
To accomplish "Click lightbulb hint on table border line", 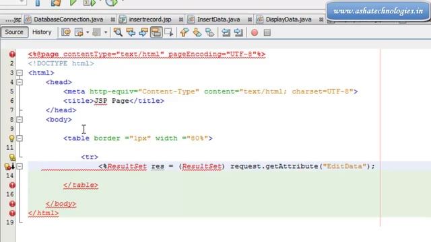I will pos(11,138).
